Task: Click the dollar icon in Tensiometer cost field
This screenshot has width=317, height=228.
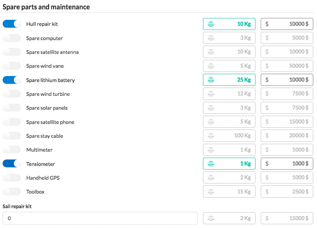Action: (x=267, y=164)
